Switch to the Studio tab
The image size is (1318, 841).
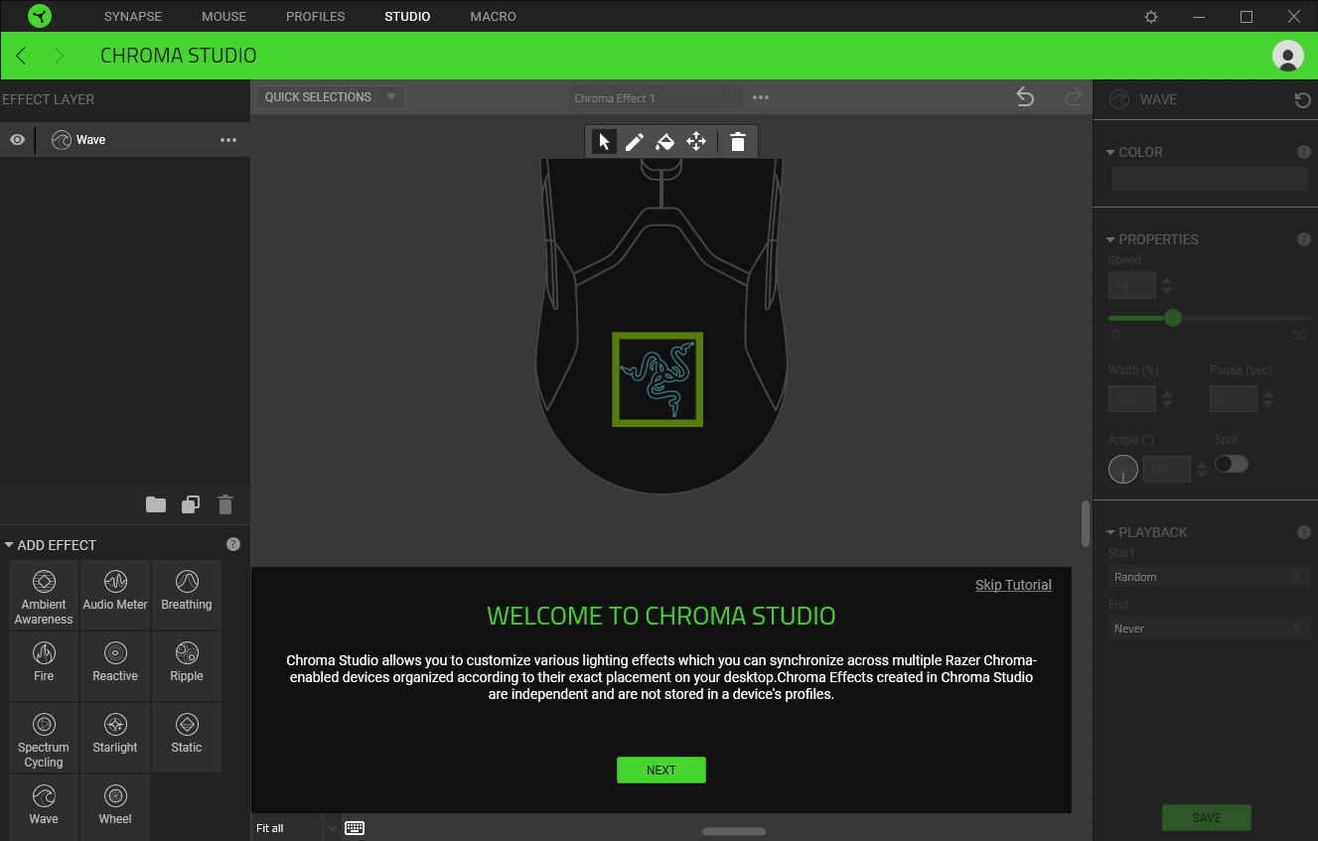click(407, 17)
